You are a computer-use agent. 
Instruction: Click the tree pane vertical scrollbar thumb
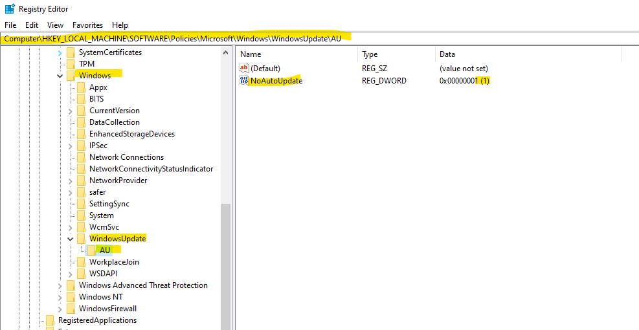(x=226, y=267)
